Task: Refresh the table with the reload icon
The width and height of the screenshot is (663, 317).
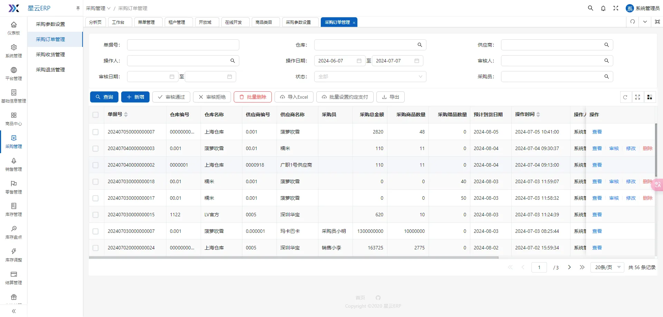Action: [x=625, y=97]
